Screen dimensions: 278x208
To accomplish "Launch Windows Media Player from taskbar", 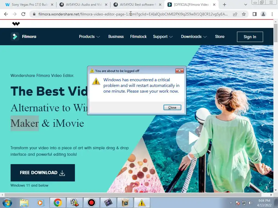I will [x=40, y=203].
